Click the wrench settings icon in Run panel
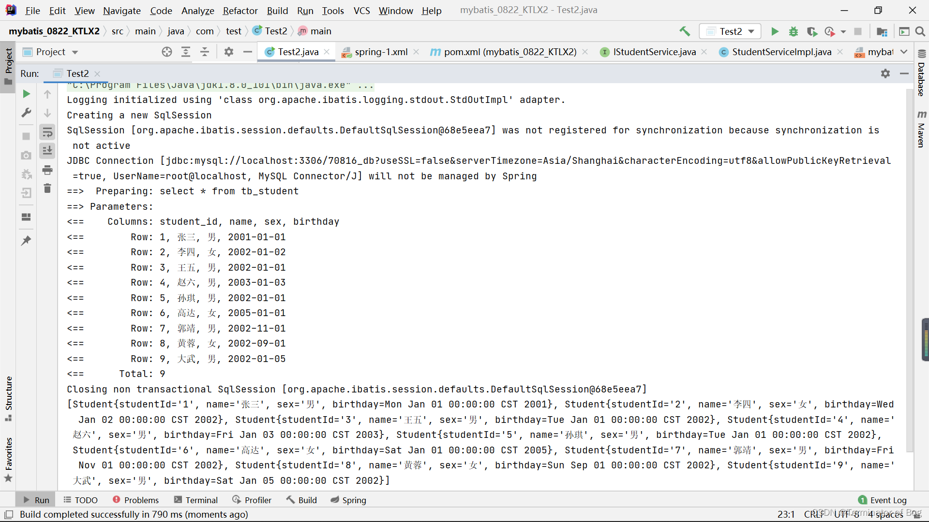Image resolution: width=929 pixels, height=522 pixels. click(27, 113)
